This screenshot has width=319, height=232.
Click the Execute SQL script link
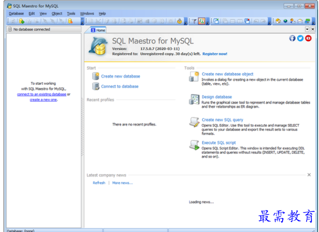coord(219,143)
